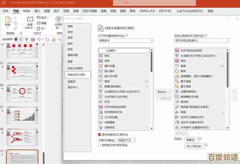
Task: Open the 导入/导出 dropdown button
Action: [x=195, y=146]
